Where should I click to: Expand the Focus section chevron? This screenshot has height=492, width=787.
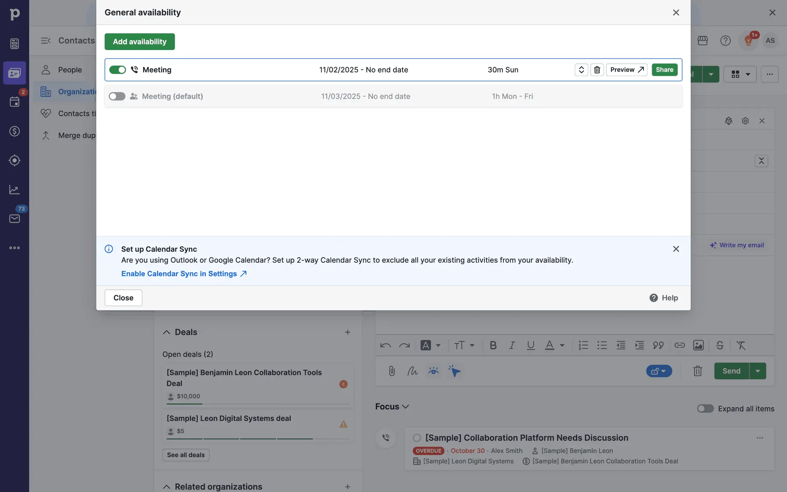click(x=405, y=406)
